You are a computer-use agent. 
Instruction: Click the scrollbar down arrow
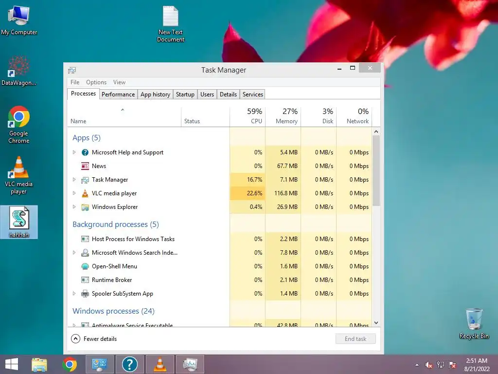[x=376, y=323]
